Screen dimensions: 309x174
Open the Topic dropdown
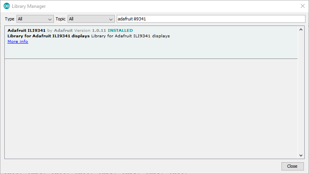91,19
